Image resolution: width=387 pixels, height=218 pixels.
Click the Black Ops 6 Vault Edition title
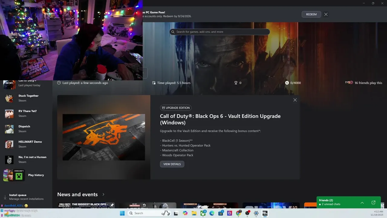point(220,119)
